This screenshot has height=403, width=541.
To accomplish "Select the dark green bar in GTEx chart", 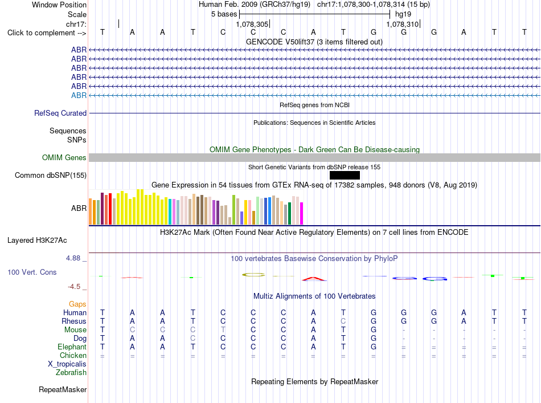I will click(289, 213).
